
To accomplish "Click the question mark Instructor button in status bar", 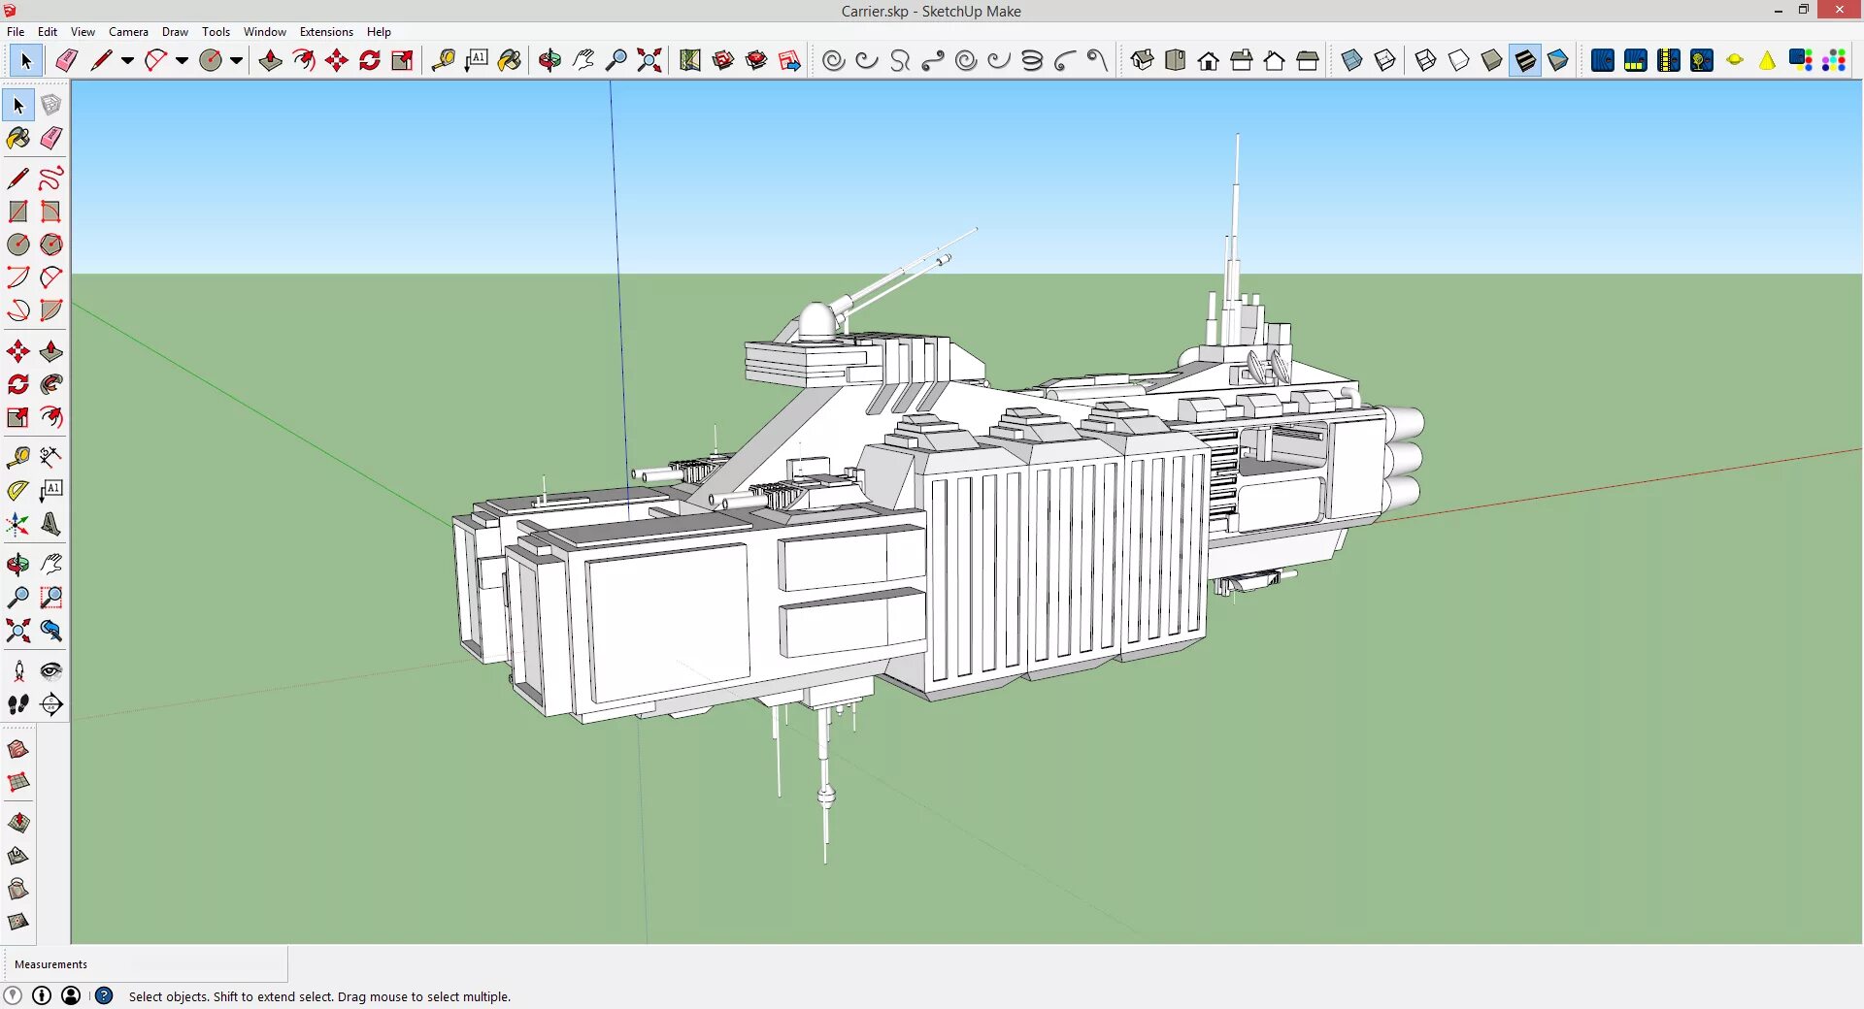I will pyautogui.click(x=105, y=995).
